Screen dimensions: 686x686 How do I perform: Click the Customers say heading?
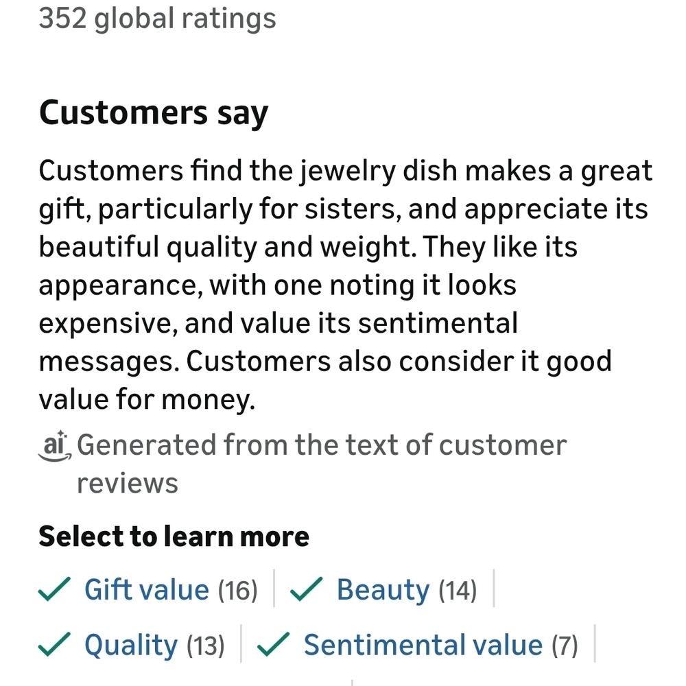click(154, 113)
